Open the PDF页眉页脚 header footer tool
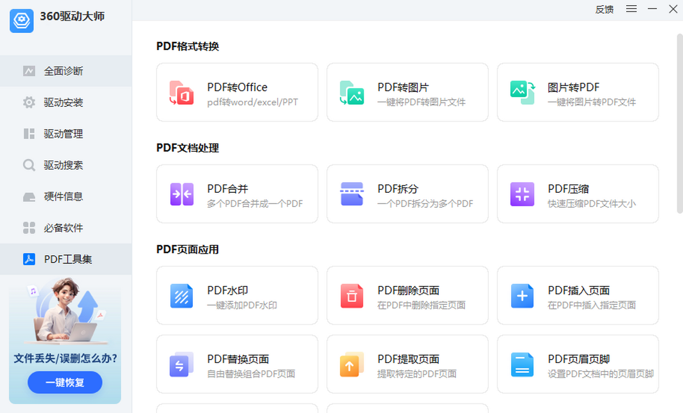Screen dimensions: 683x413 pyautogui.click(x=578, y=364)
